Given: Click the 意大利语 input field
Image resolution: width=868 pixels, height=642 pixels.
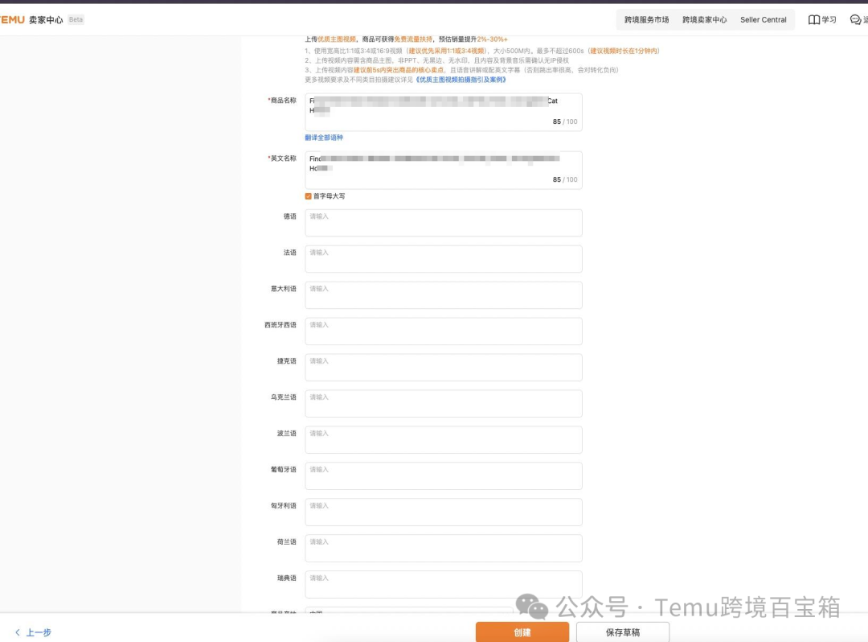Looking at the screenshot, I should (444, 294).
